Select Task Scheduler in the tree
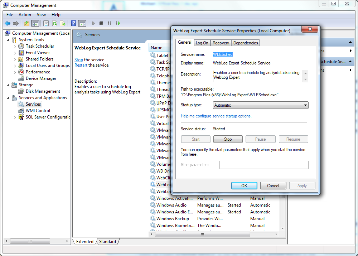Screen dimensions: 358x256 [x=40, y=46]
